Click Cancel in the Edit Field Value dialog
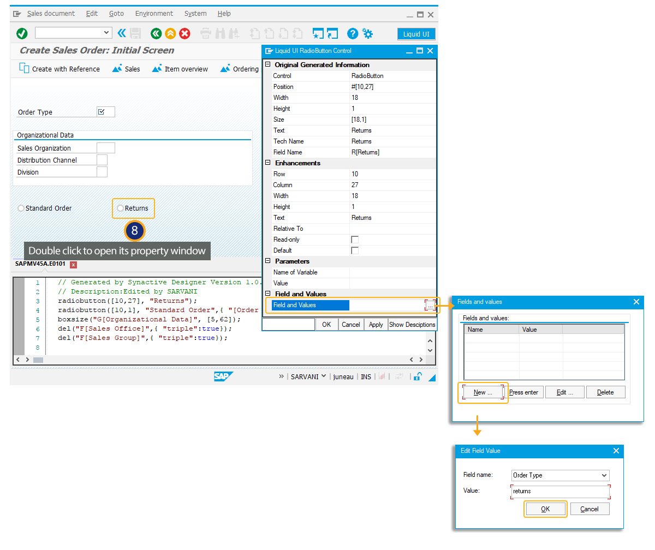Screen dimensions: 655x550 pyautogui.click(x=589, y=509)
